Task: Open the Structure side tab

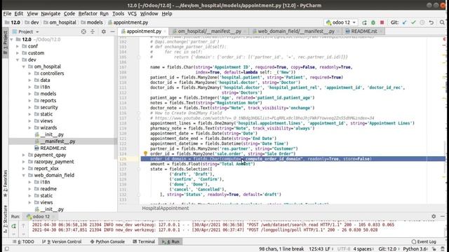Action: [x=5, y=219]
